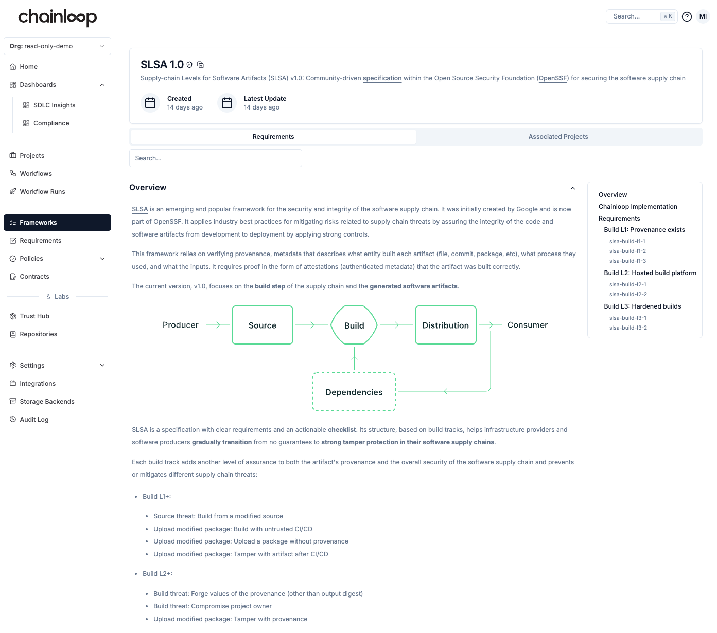Switch to Associated Projects tab
The image size is (717, 633).
point(558,137)
